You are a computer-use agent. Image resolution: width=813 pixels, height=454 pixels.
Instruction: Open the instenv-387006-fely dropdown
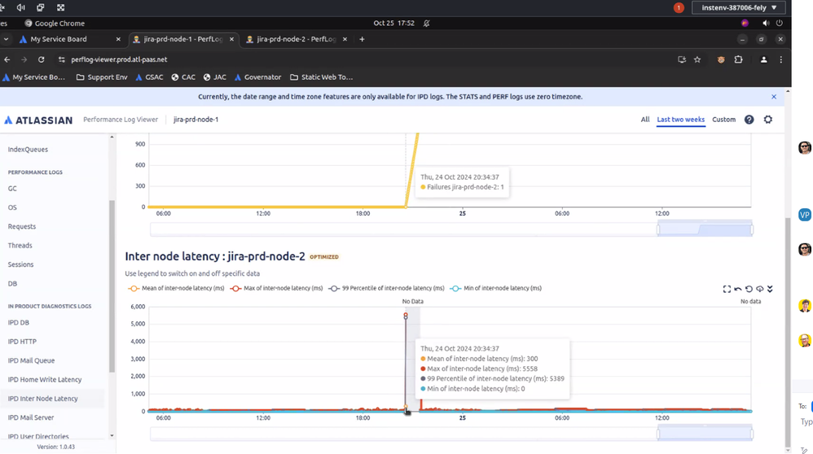(x=738, y=8)
